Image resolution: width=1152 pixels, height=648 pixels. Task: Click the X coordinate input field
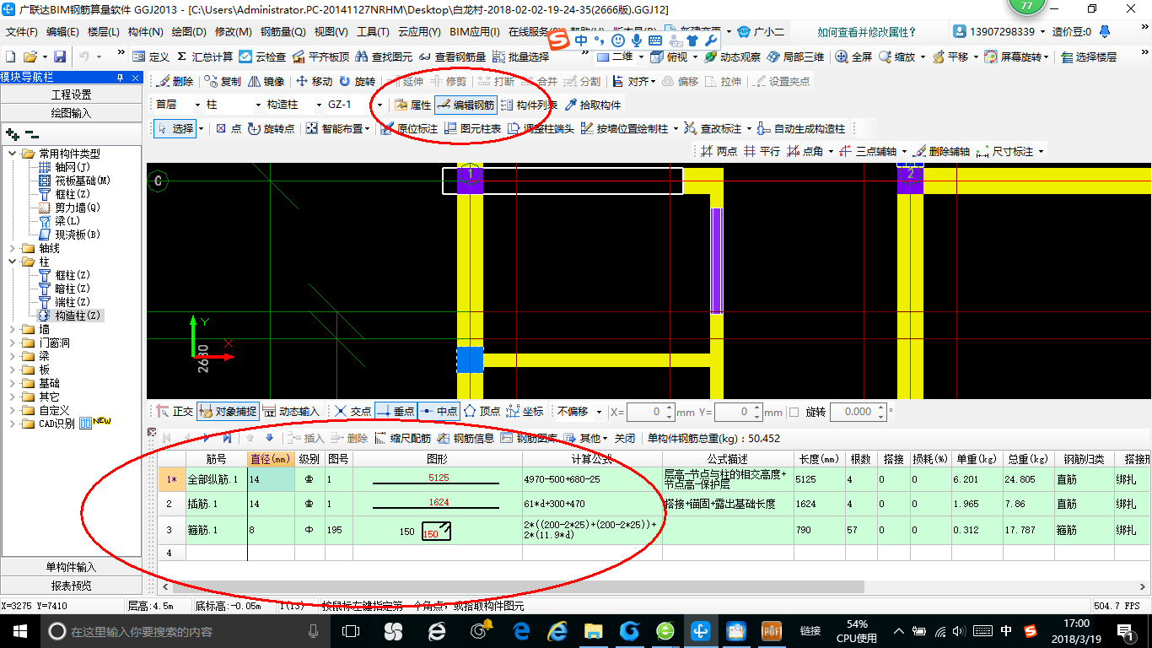651,412
